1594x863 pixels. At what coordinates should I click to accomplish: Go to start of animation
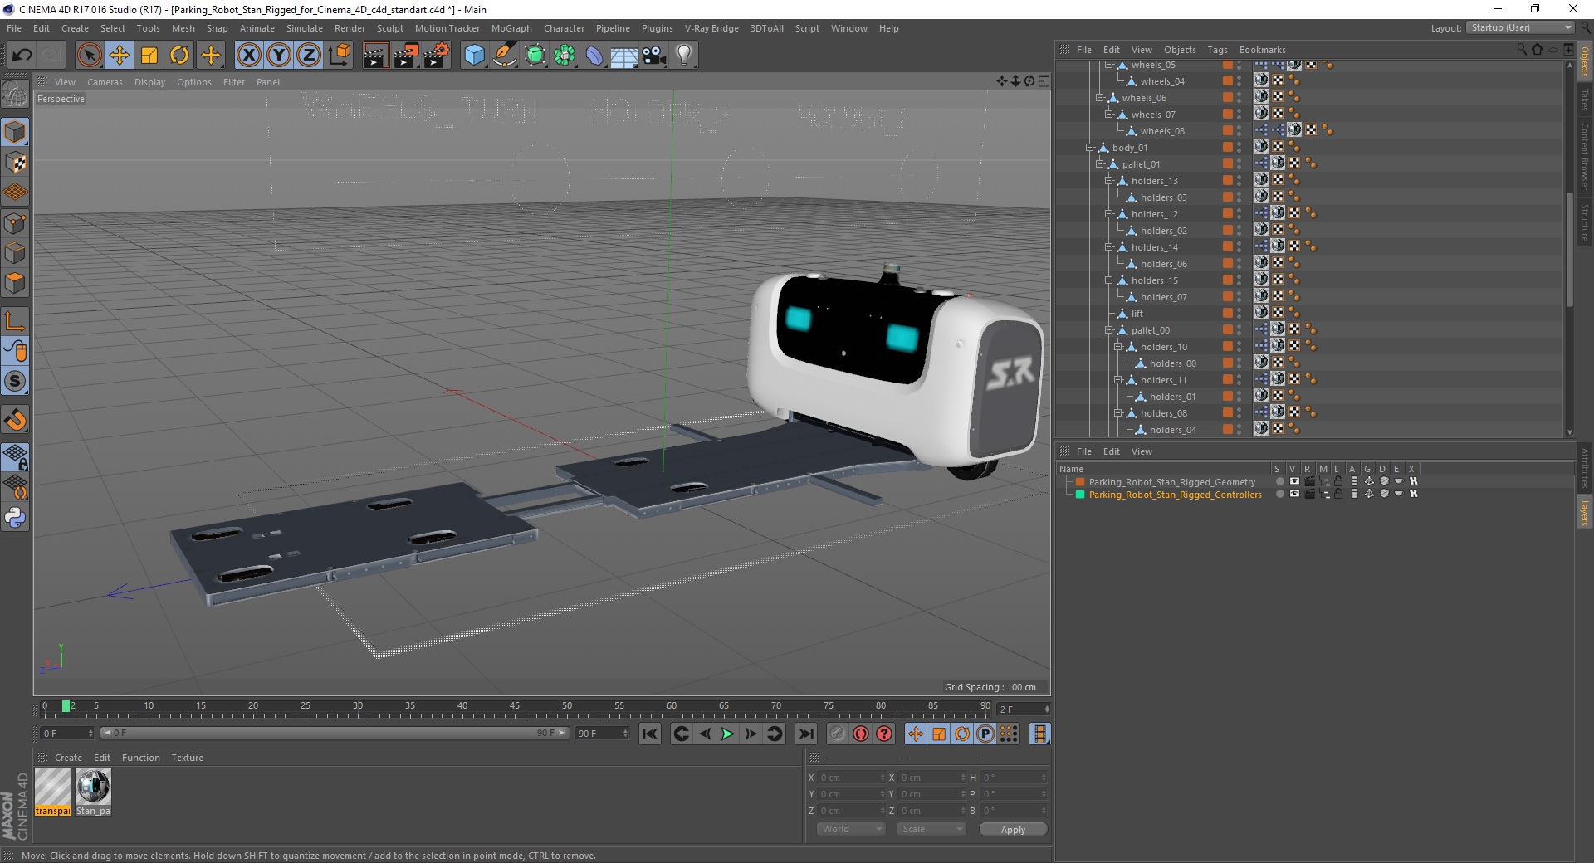pos(650,734)
